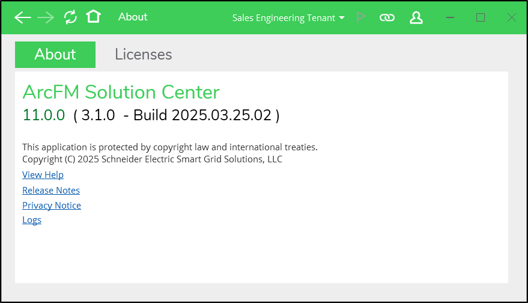
Task: Open the Privacy Notice link
Action: click(52, 206)
